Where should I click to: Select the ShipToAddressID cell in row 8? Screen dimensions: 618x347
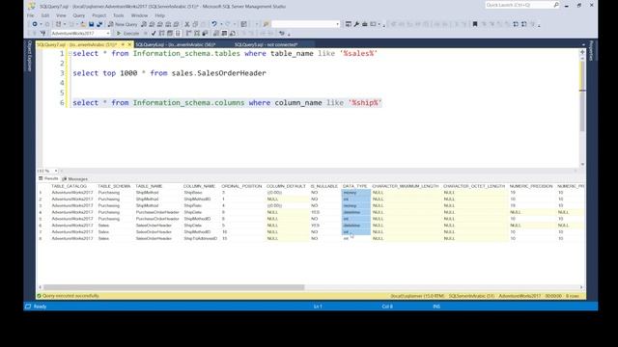(x=200, y=238)
